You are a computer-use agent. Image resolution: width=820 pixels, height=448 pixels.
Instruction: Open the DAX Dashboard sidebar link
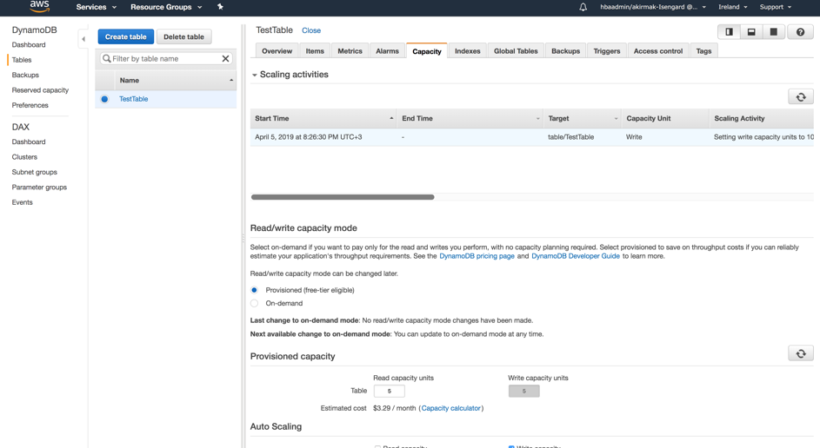(x=29, y=142)
